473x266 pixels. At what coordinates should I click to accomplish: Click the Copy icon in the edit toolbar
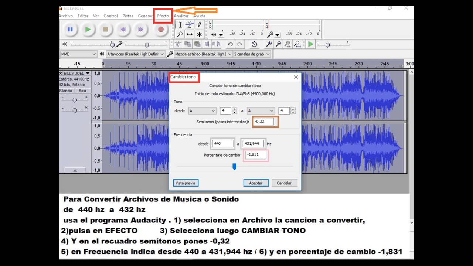click(188, 44)
